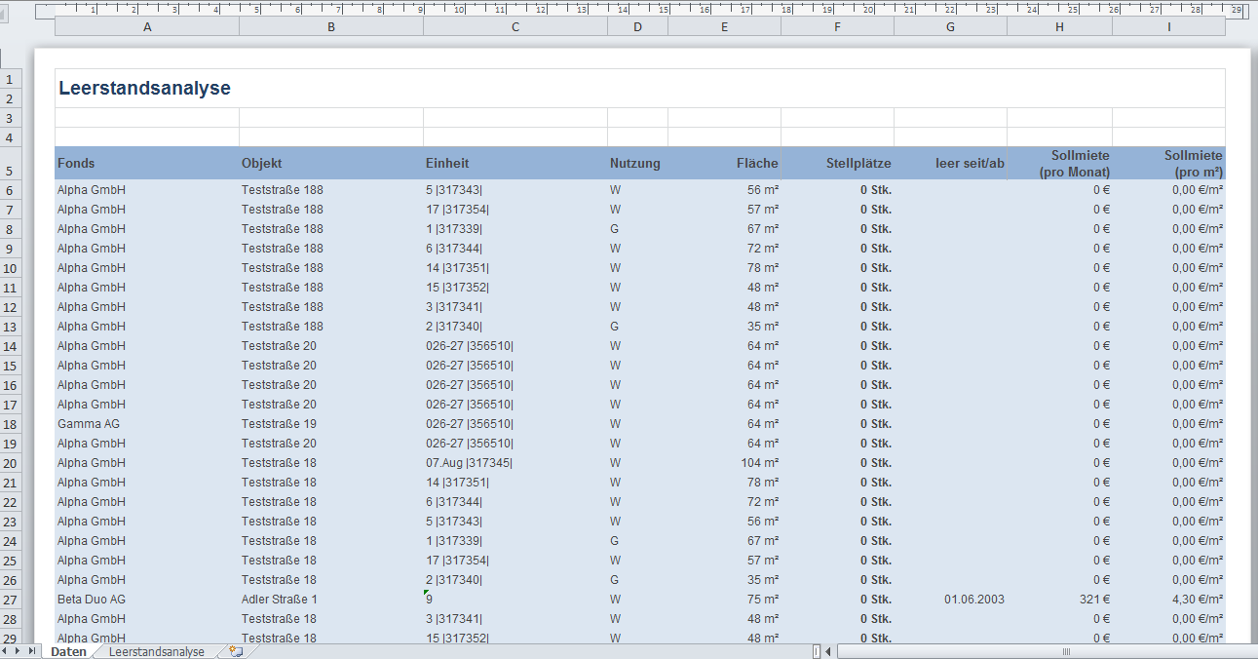Select '35 m²' in row 26

725,580
